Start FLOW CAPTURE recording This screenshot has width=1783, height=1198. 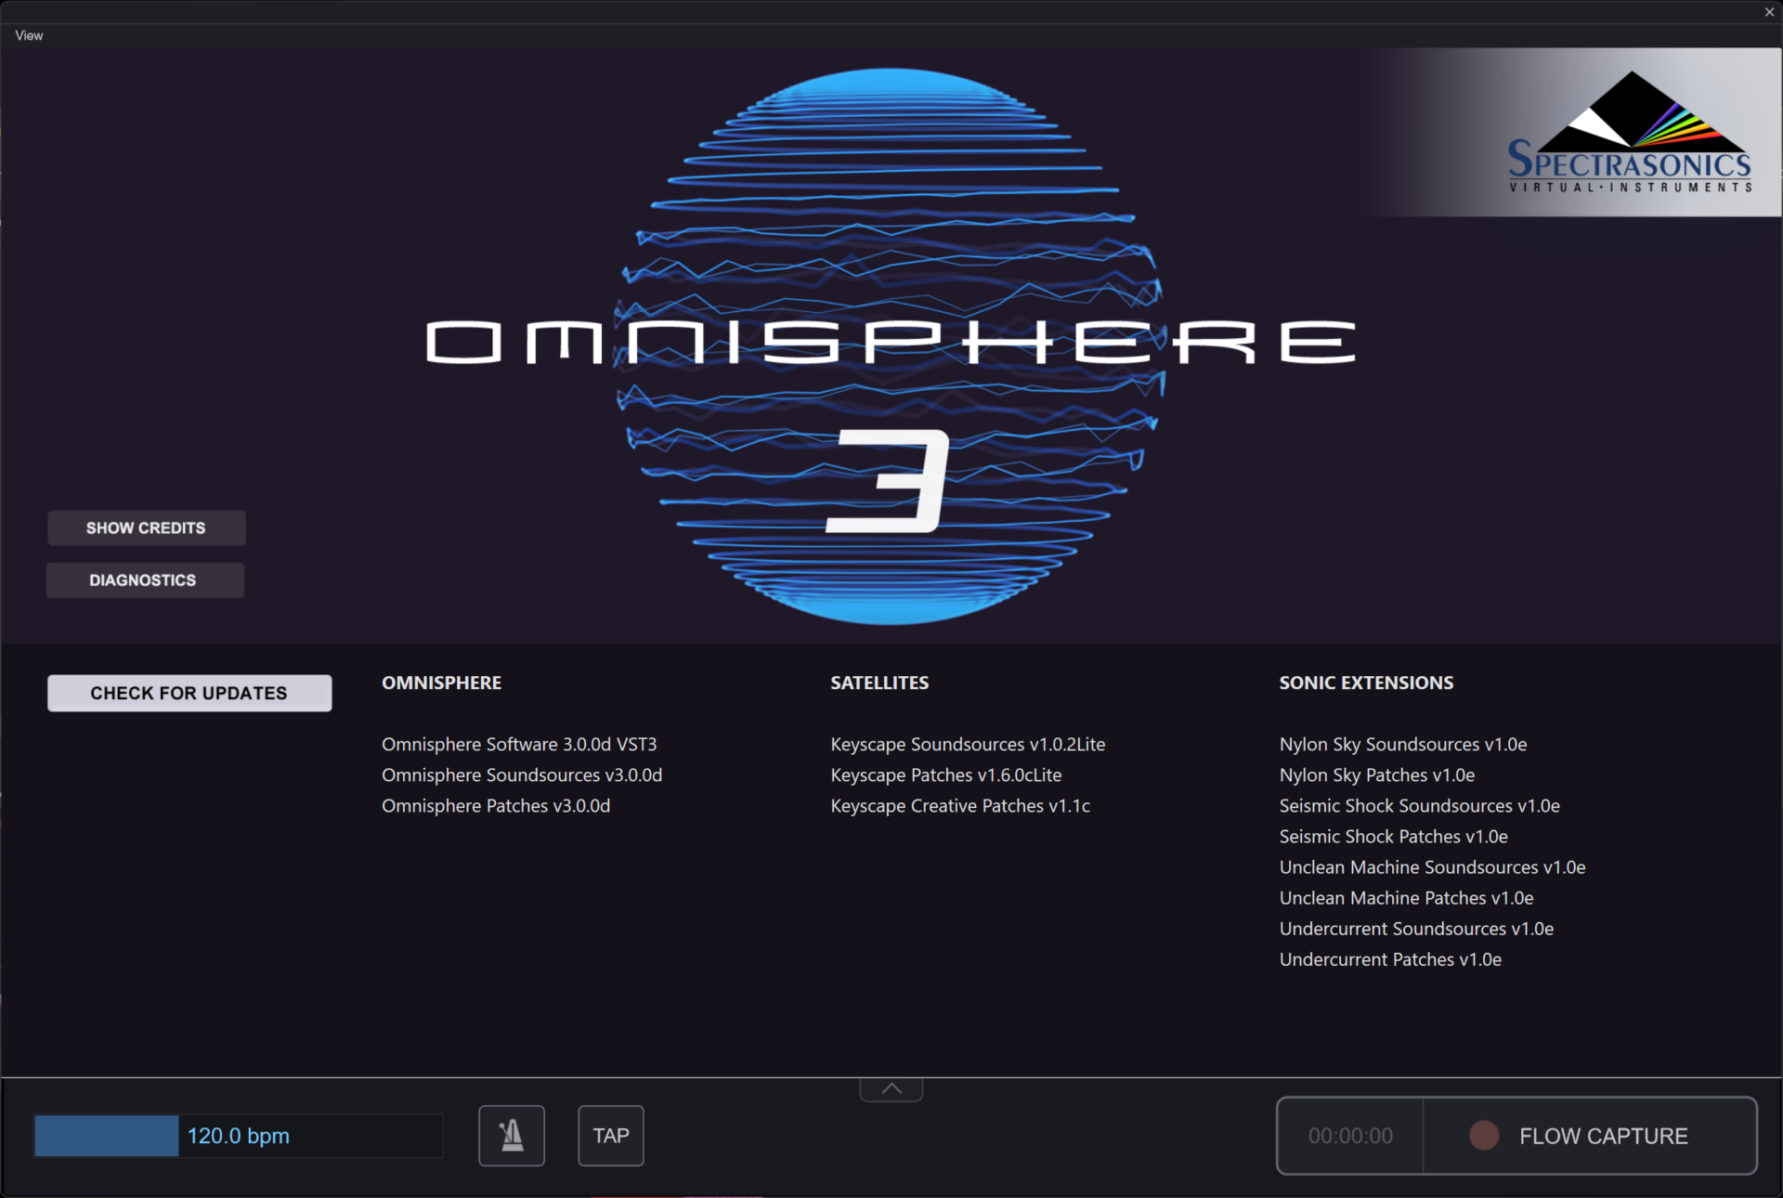1603,1136
